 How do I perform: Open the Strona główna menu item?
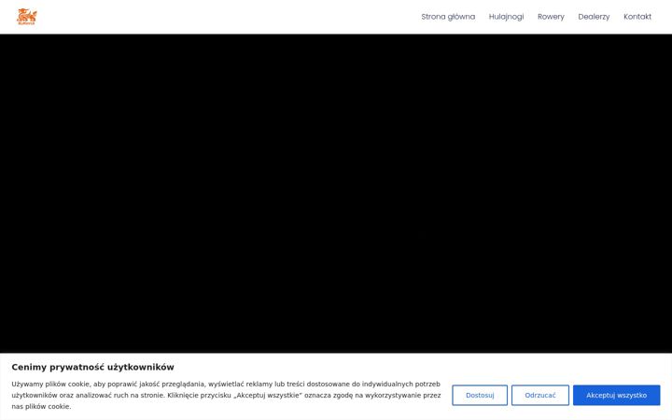(x=448, y=17)
